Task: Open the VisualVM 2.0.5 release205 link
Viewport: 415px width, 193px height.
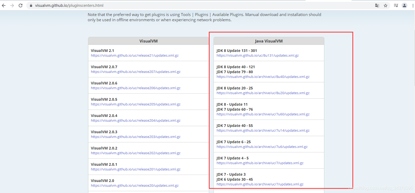Action: click(x=136, y=104)
